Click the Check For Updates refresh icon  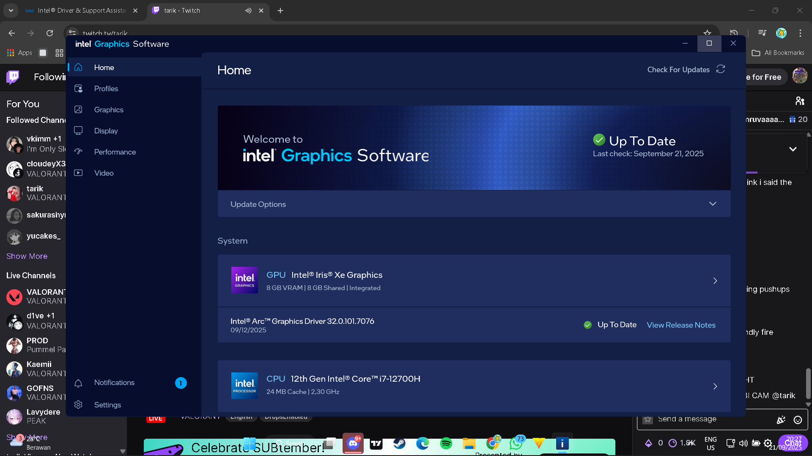(x=721, y=69)
